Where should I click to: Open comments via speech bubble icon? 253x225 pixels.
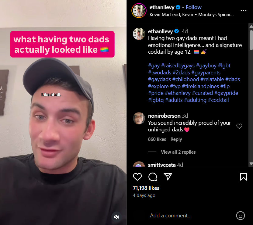[153, 177]
